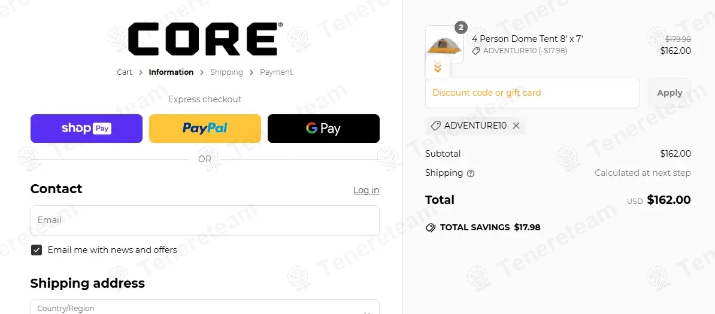This screenshot has width=715, height=314.
Task: Click the ADVENTURE10 tag icon under the tent name
Action: [x=476, y=51]
